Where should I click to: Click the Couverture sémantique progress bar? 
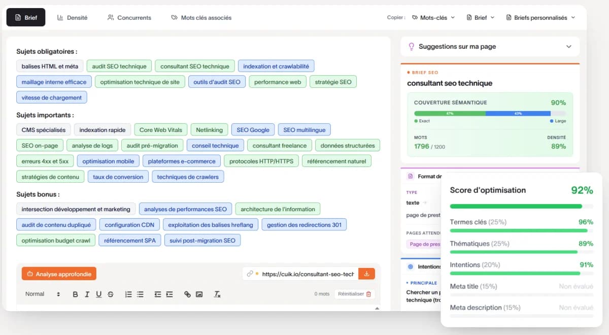pyautogui.click(x=490, y=113)
